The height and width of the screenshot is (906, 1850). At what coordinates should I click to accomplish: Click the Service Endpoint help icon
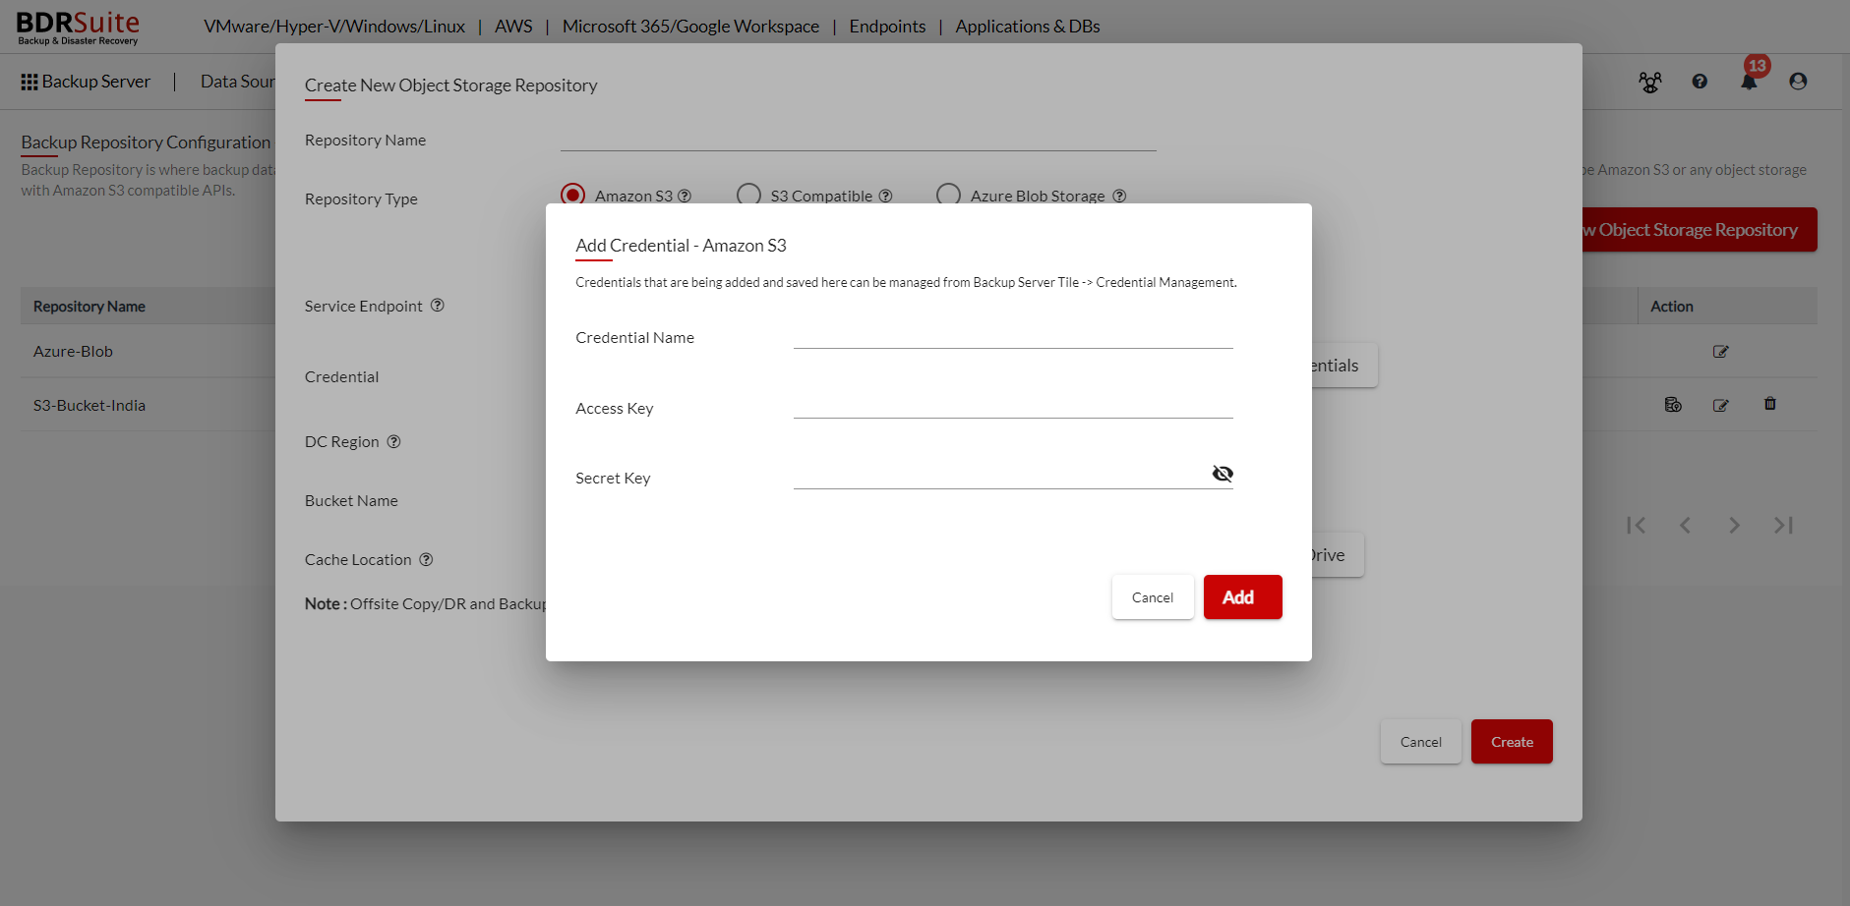[x=438, y=306]
